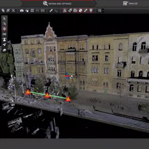Screen dimensions: 149x149
Task: Switch to Review and Optimize tab
Action: click(57, 4)
